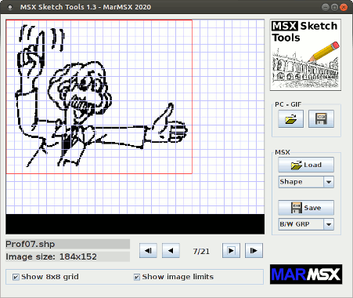Image resolution: width=353 pixels, height=298 pixels.
Task: Click the MSX Load button
Action: [306, 165]
